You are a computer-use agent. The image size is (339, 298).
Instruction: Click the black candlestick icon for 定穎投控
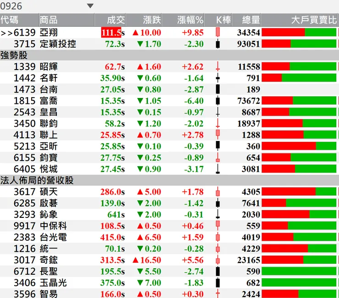click(218, 44)
